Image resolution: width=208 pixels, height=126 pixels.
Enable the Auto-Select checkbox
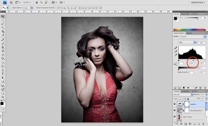[11, 8]
